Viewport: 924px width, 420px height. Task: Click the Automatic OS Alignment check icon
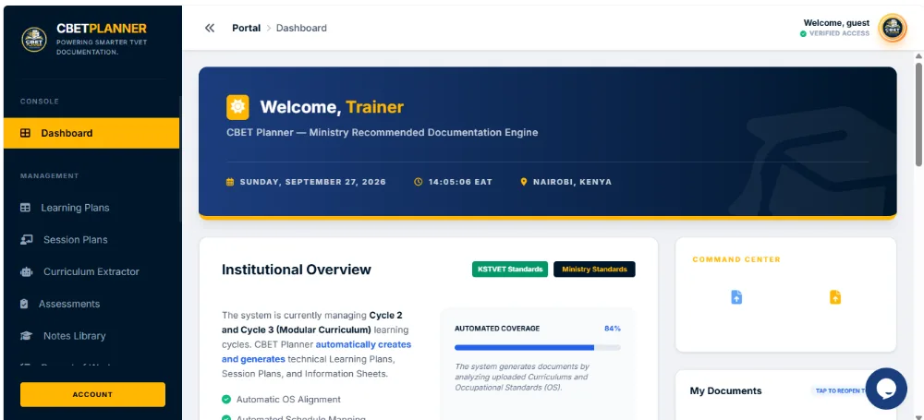[x=225, y=400]
